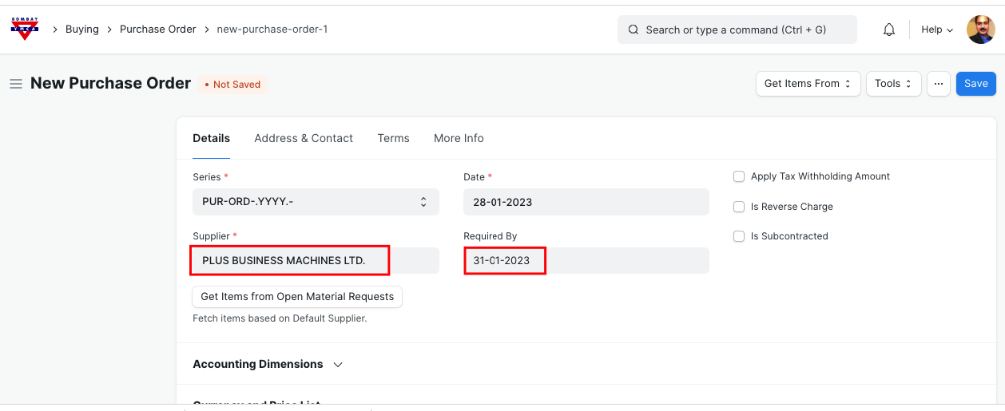Viewport: 1005px width, 411px height.
Task: Click Get Items from Open Material Requests
Action: pos(297,296)
